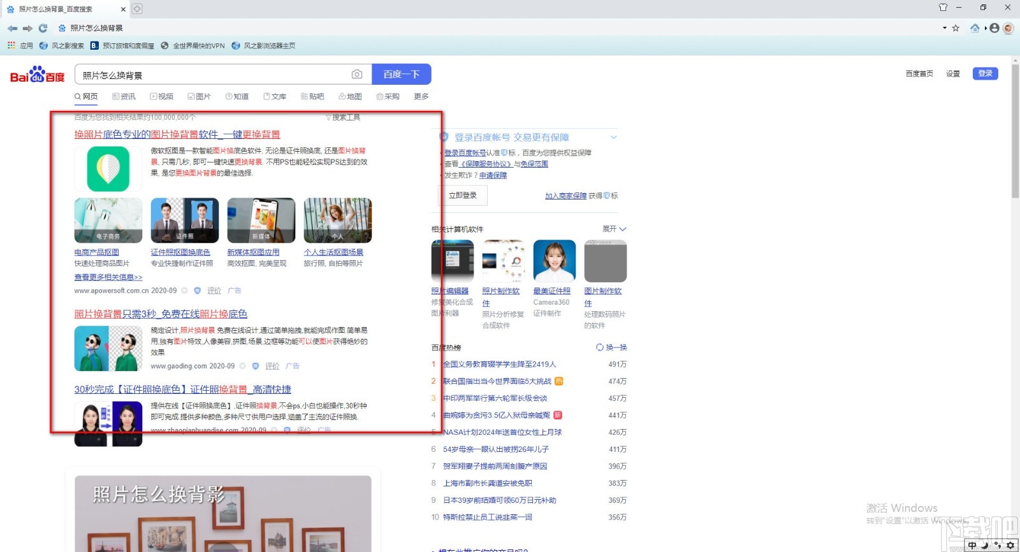Switch to the 知道 tab

237,97
